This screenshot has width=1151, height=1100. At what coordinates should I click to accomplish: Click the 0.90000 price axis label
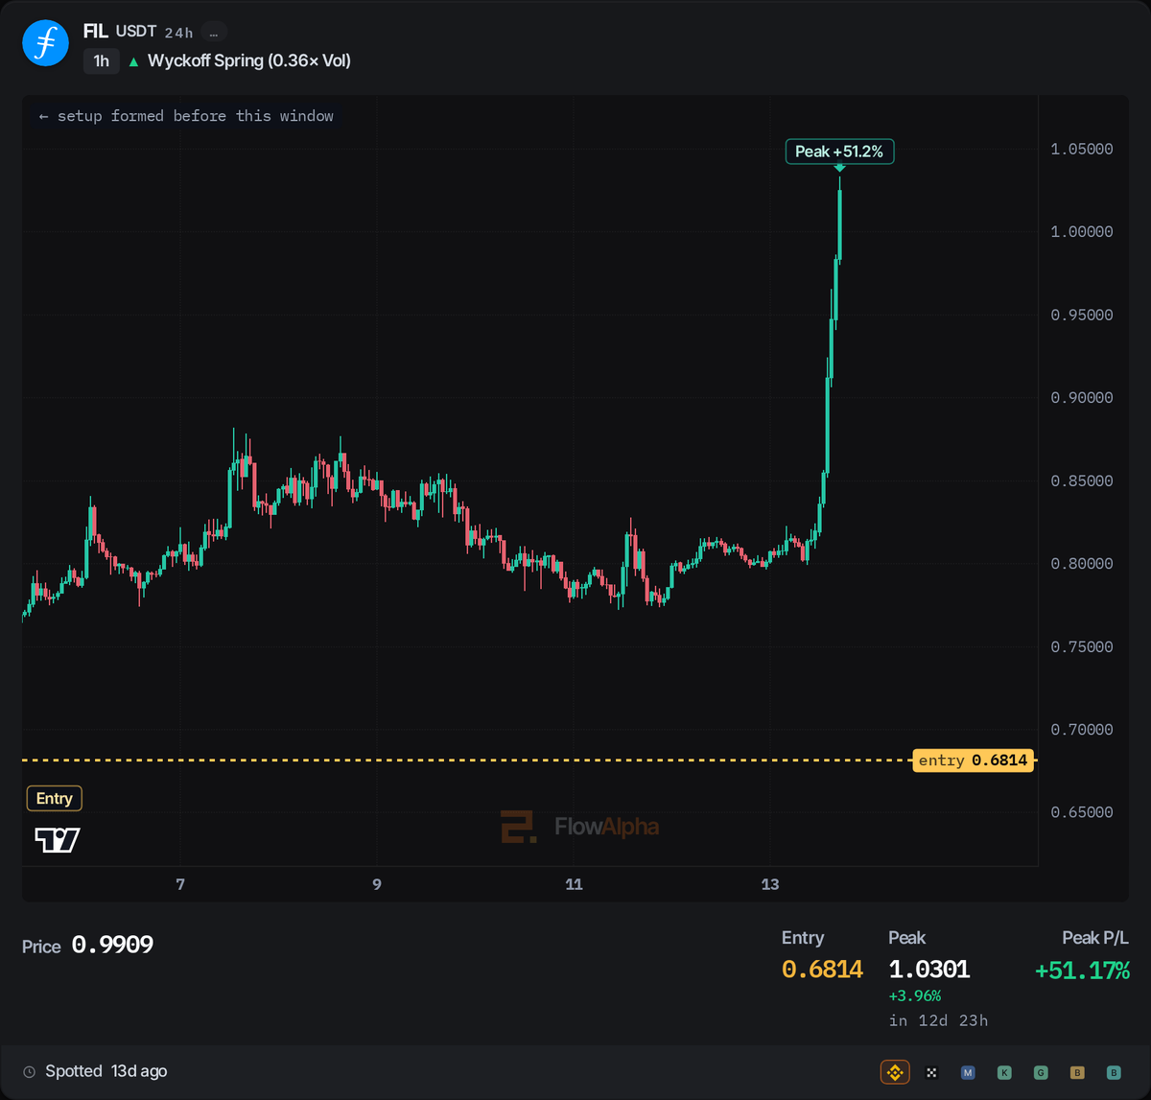click(x=1082, y=397)
